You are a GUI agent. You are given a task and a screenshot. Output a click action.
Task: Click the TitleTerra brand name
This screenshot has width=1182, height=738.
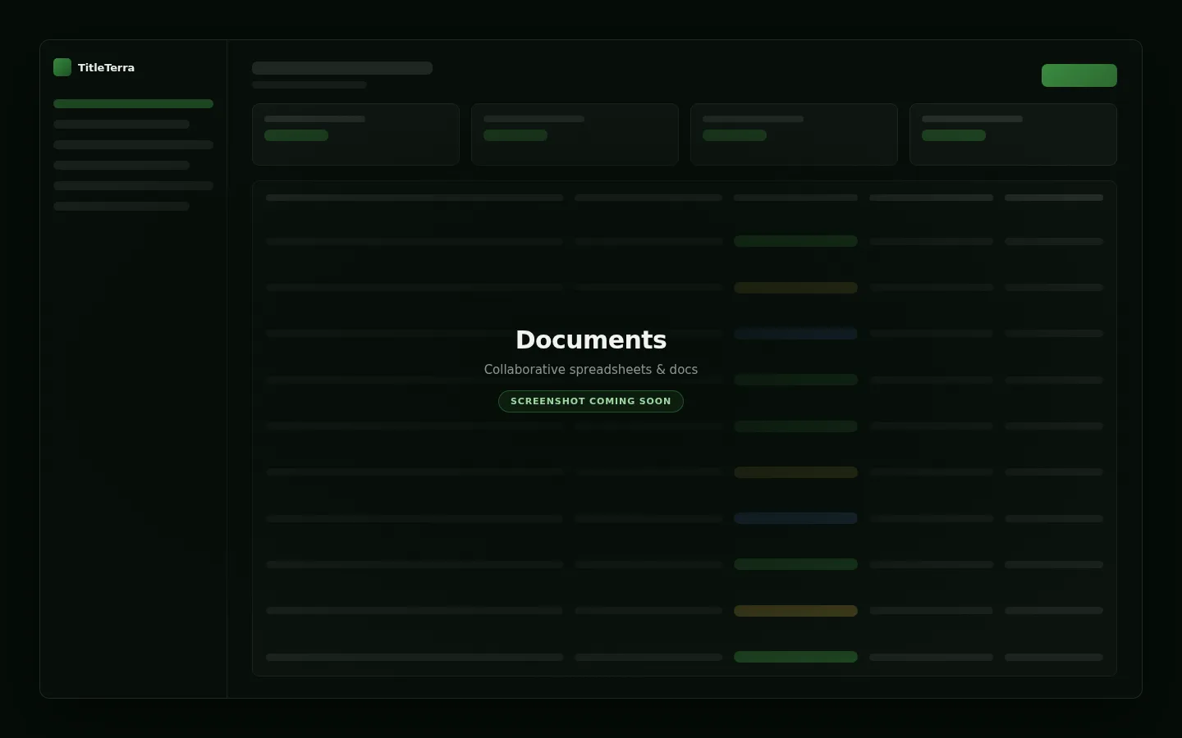106,68
